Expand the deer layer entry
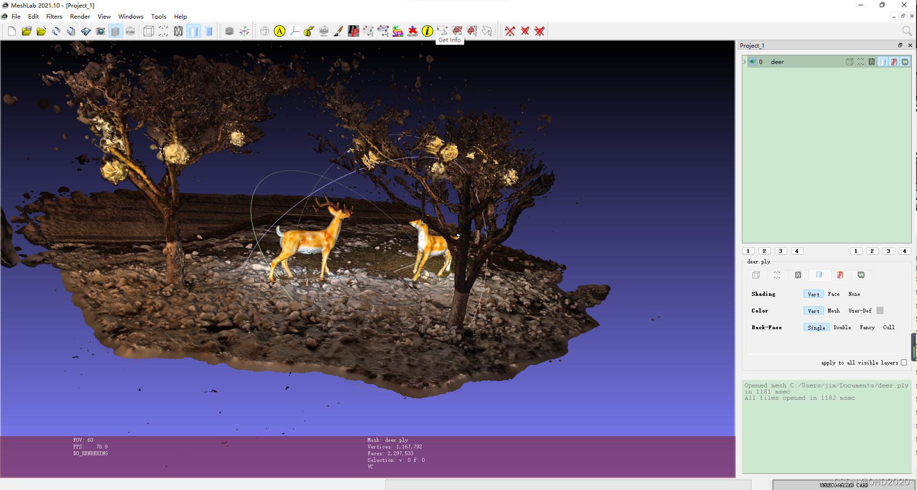The height and width of the screenshot is (490, 917). [744, 62]
